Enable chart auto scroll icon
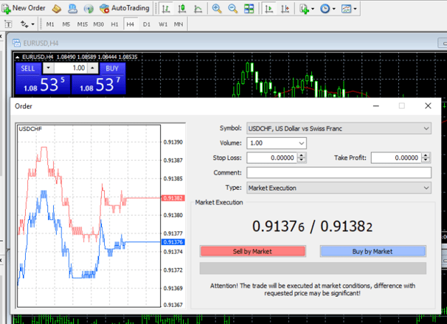Screen dimensions: 447x324 click(x=268, y=9)
